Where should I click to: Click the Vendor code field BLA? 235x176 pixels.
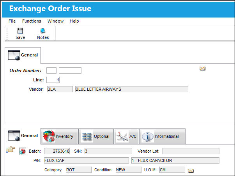coord(60,89)
